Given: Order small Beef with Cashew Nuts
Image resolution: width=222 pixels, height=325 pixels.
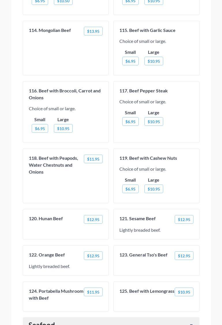Looking at the screenshot, I should click(130, 189).
